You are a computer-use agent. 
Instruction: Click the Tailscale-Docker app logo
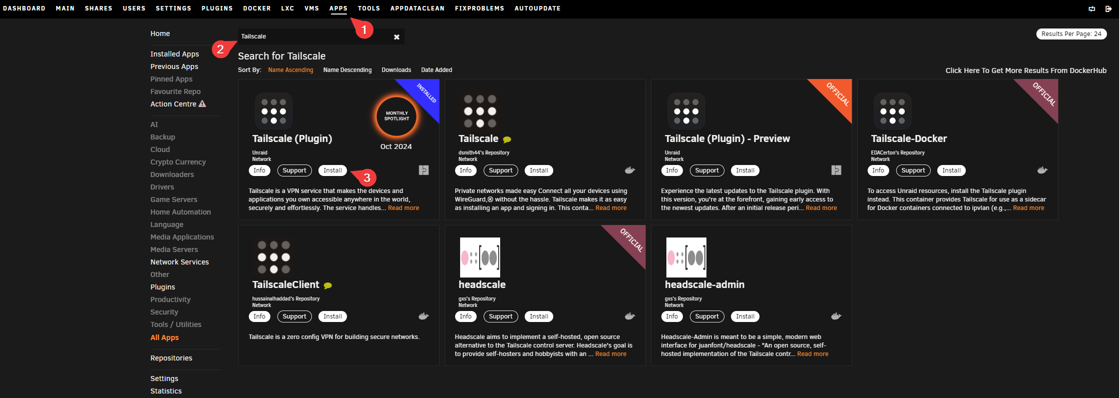(x=892, y=111)
